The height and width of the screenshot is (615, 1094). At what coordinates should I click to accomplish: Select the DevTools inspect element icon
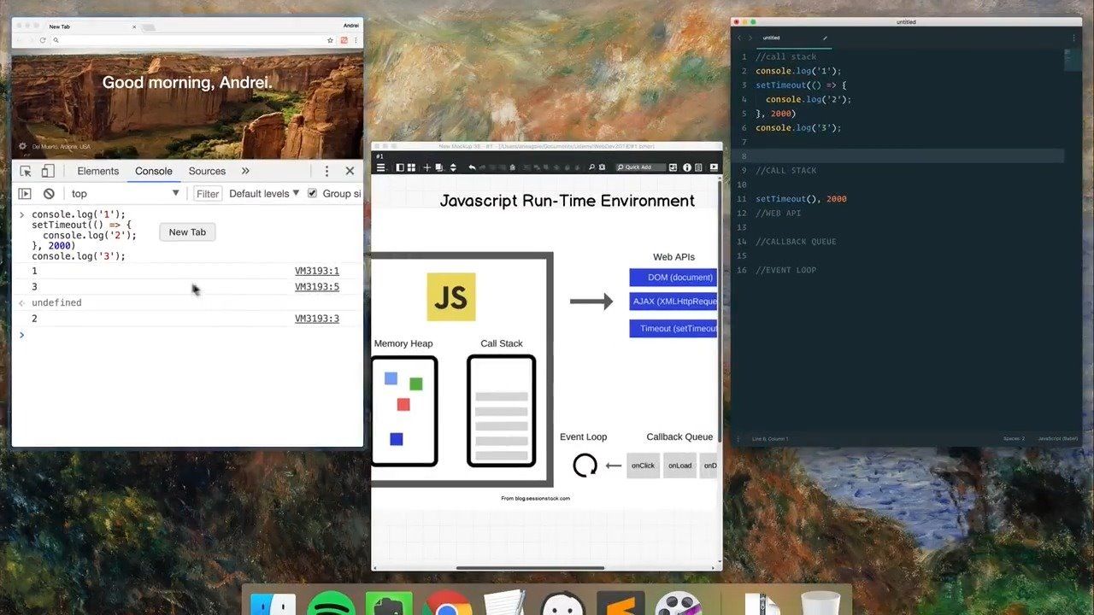26,171
